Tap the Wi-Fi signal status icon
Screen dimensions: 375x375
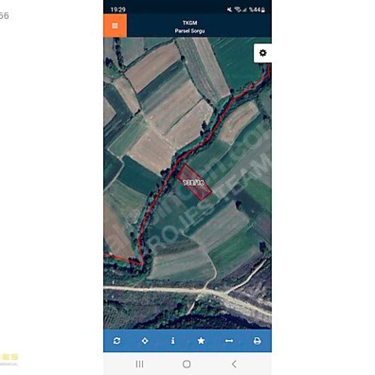(x=238, y=10)
